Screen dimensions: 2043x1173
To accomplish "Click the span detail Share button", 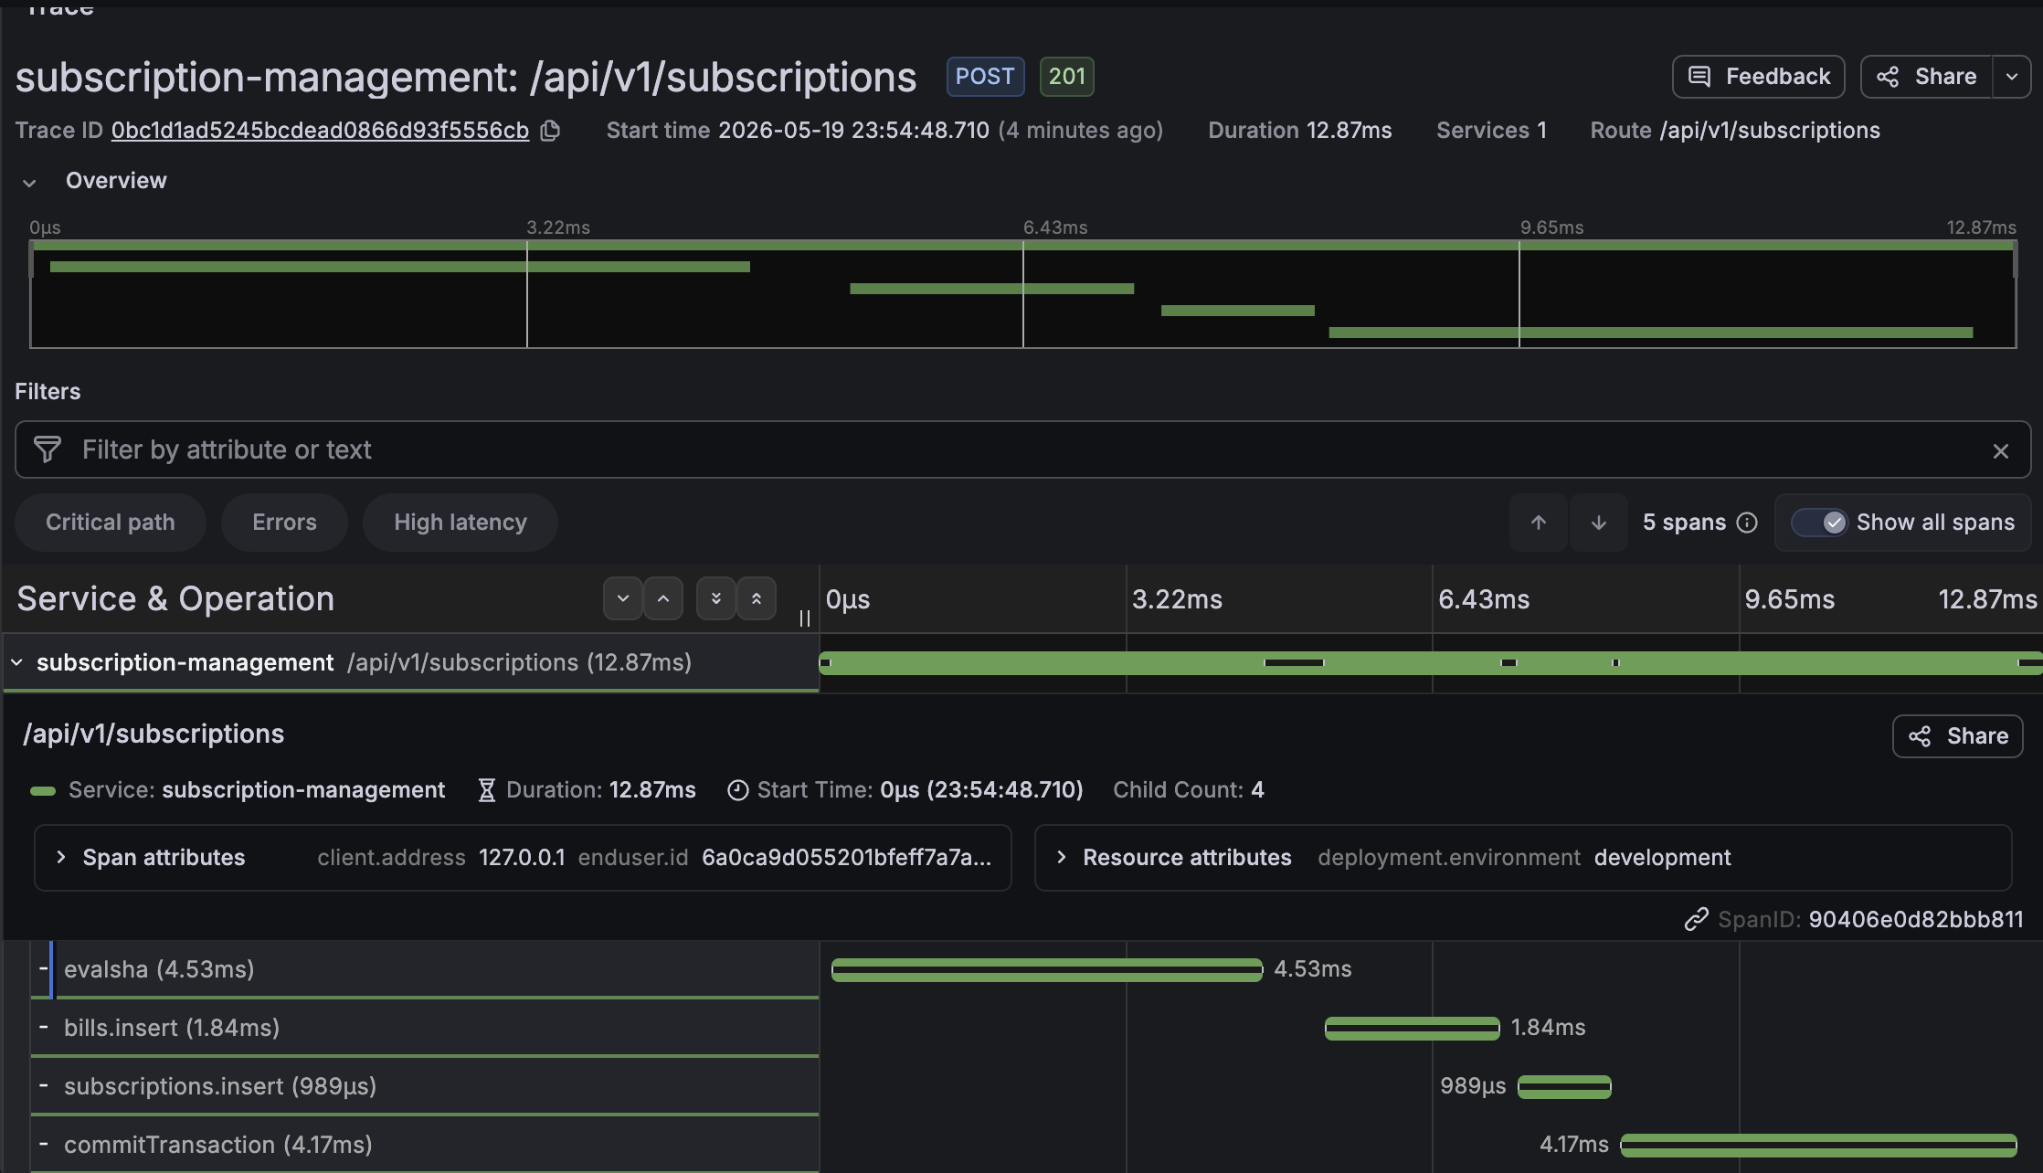I will point(1958,736).
